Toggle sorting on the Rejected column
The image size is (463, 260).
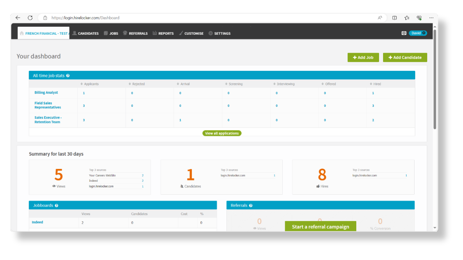tap(130, 84)
